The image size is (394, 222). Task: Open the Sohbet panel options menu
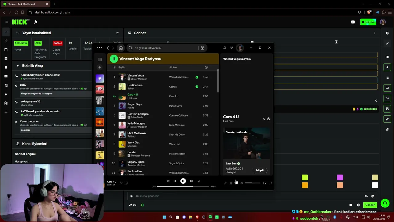tap(375, 33)
